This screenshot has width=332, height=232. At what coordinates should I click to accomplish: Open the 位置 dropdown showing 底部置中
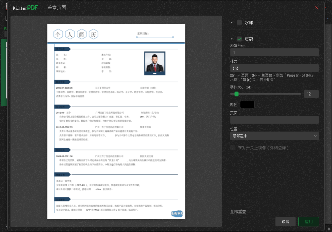point(275,136)
